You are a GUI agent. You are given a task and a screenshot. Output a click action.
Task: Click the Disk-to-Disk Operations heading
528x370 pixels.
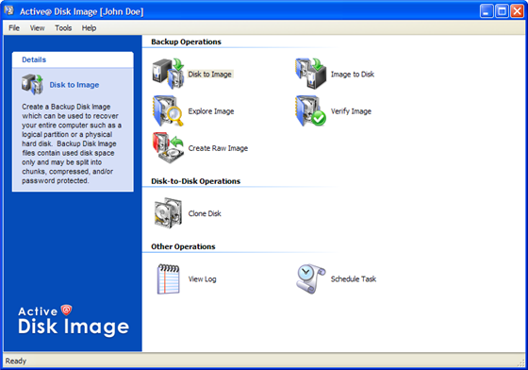[x=196, y=181]
